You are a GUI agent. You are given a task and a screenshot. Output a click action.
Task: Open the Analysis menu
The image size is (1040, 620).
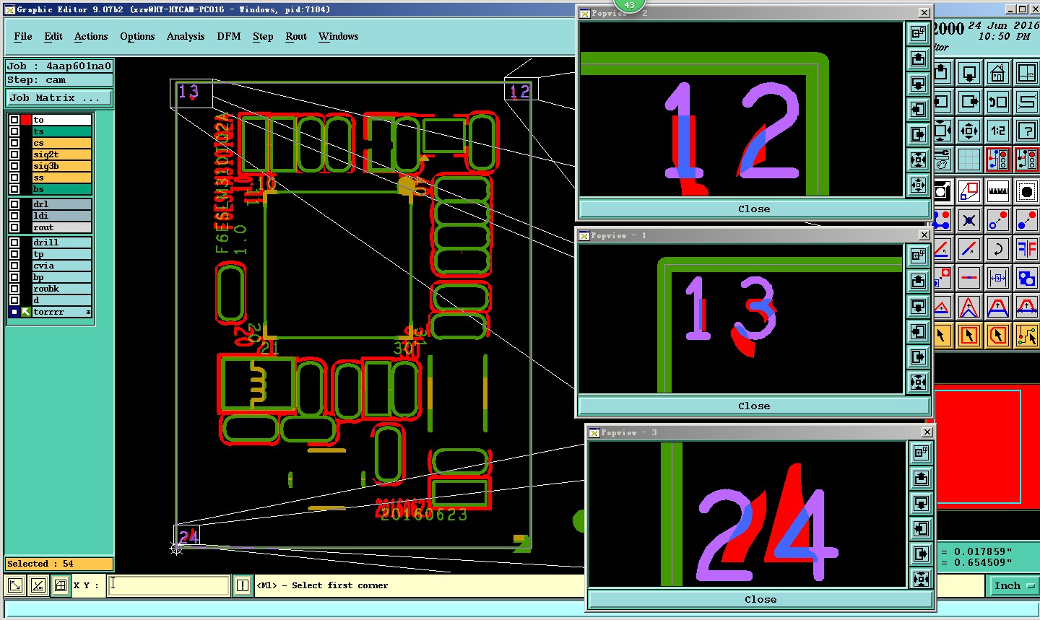[186, 36]
